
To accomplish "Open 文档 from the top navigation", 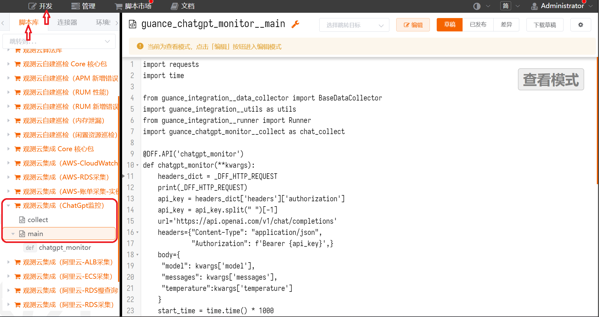I will [183, 6].
